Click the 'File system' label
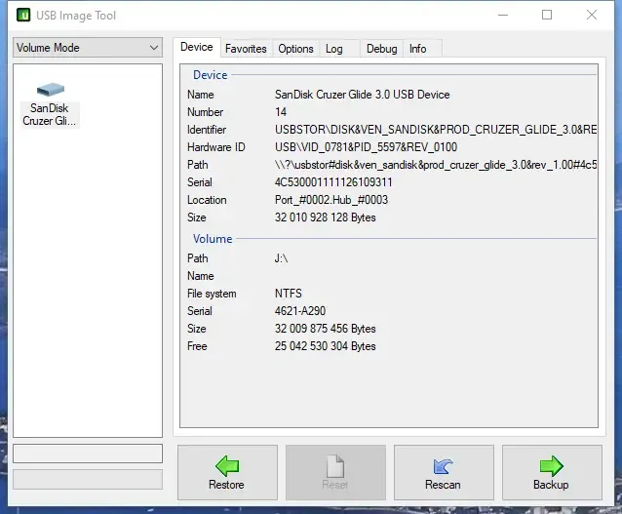Viewport: 622px width, 514px height. pos(212,294)
